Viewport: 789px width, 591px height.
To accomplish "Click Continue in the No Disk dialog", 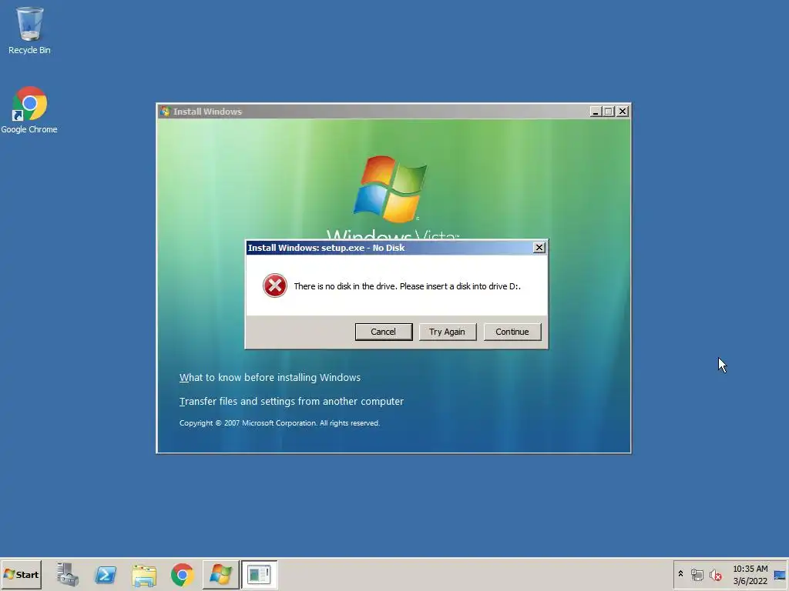I will [x=512, y=332].
